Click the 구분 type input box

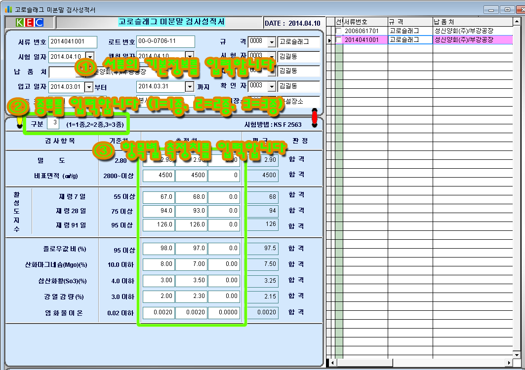pos(55,124)
